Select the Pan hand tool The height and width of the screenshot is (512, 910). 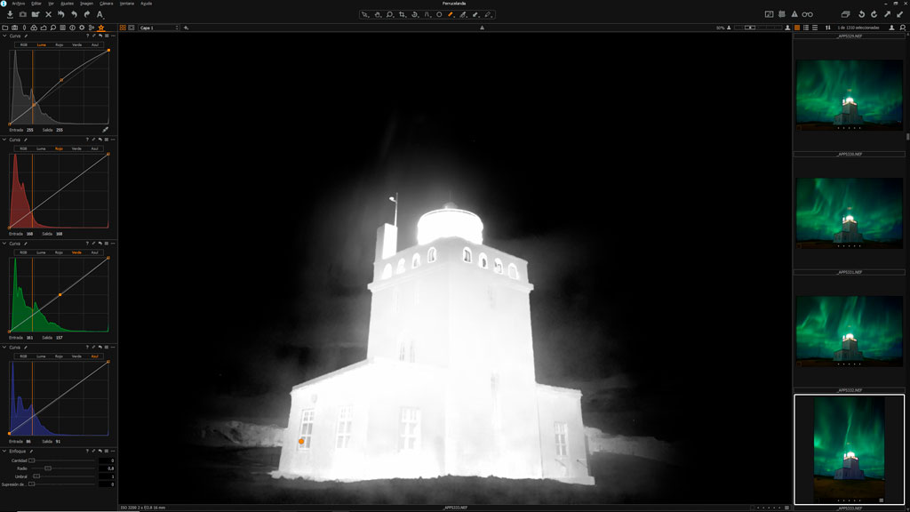click(378, 14)
